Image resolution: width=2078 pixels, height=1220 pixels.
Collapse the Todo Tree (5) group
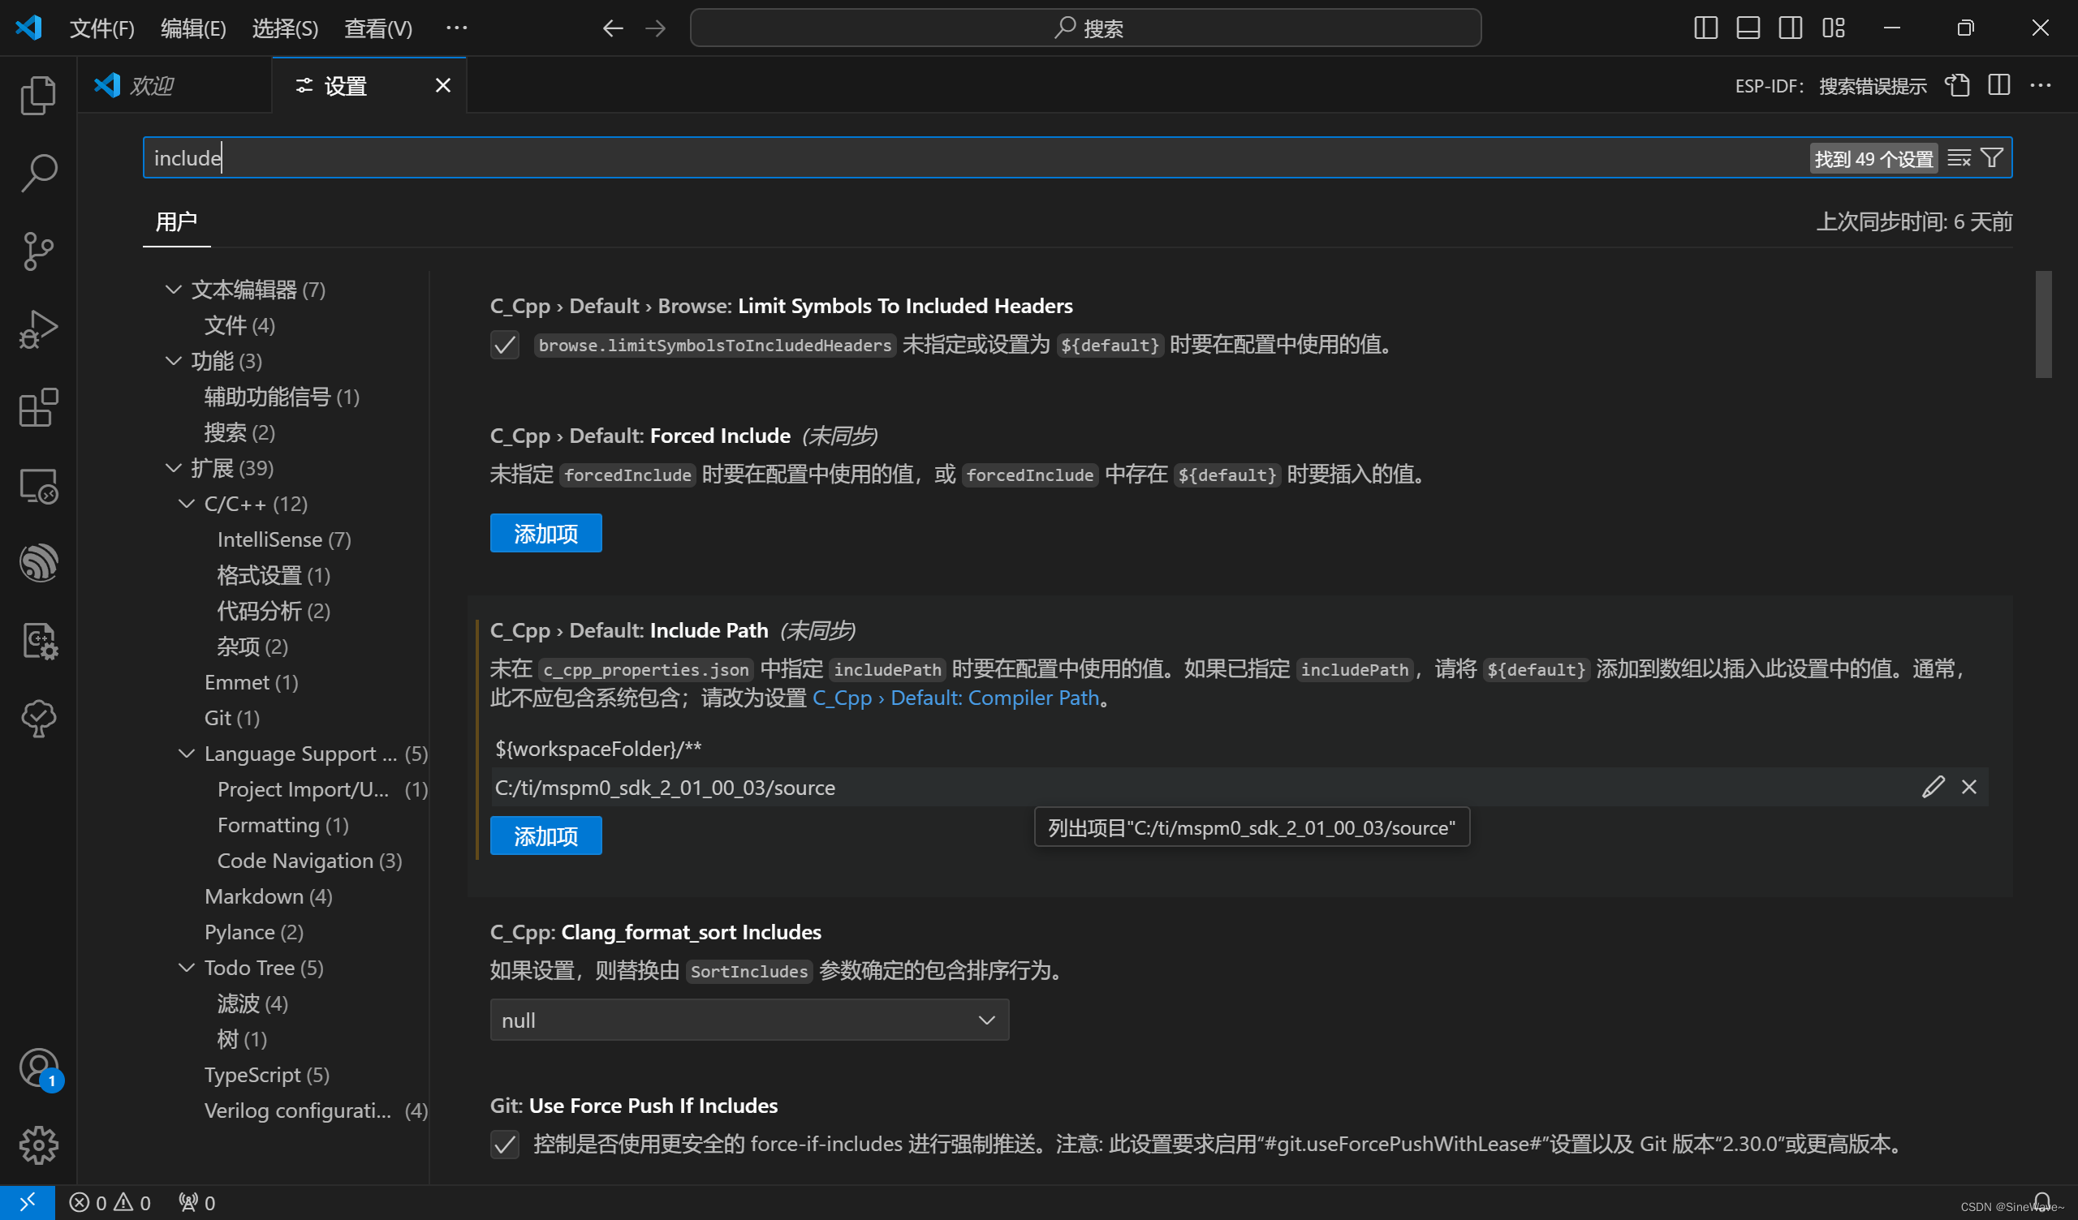coord(187,968)
